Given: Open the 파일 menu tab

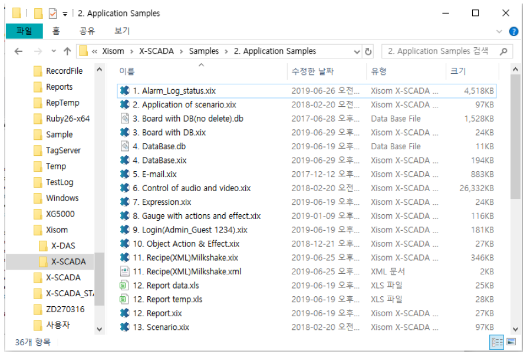Looking at the screenshot, I should click(x=24, y=31).
